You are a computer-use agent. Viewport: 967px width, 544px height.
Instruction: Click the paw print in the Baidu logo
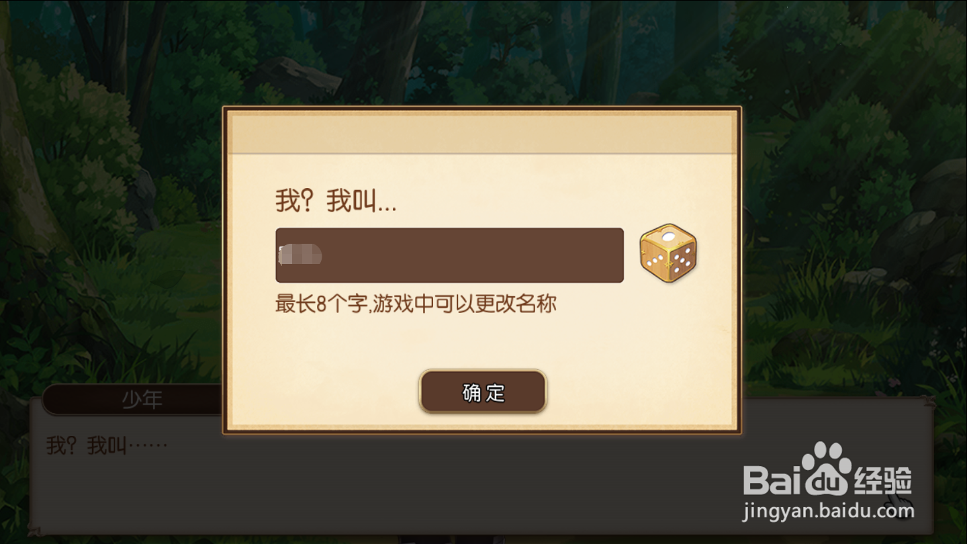pyautogui.click(x=827, y=468)
